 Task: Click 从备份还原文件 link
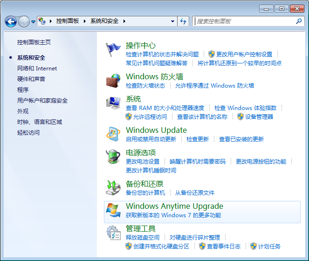point(195,192)
